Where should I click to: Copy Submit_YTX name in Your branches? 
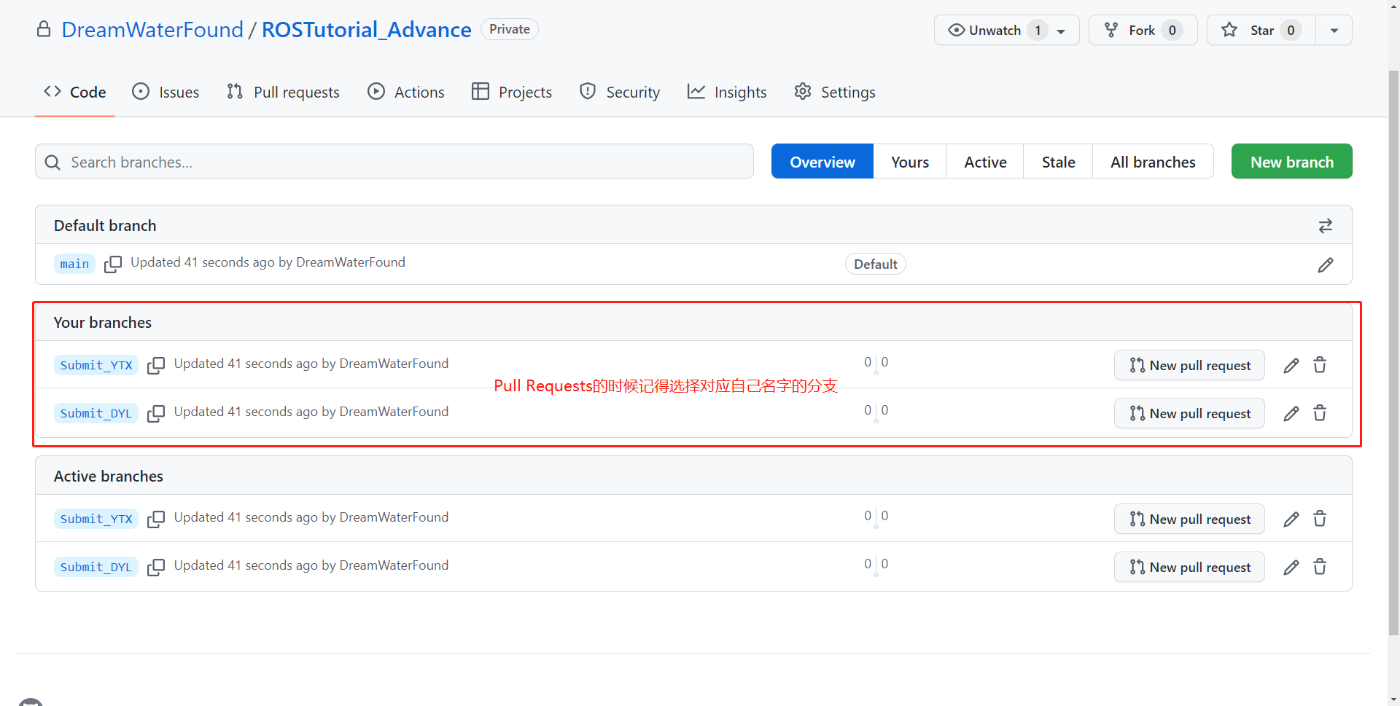(x=156, y=365)
